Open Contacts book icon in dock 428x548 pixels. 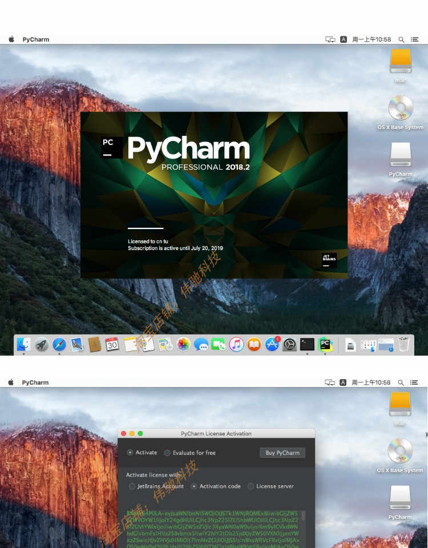(x=95, y=345)
